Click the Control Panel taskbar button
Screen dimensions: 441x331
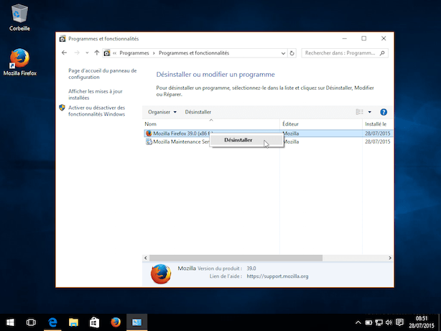coord(136,322)
